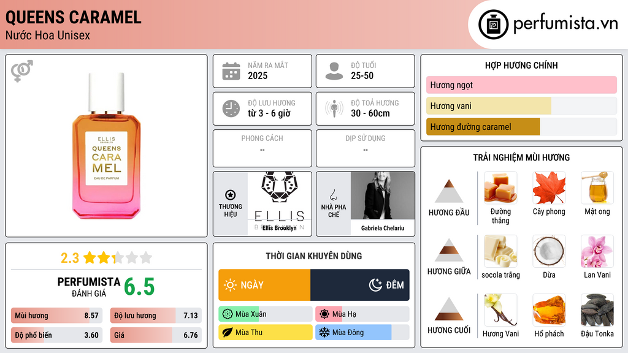Click the age range 25-50 value

click(x=362, y=75)
